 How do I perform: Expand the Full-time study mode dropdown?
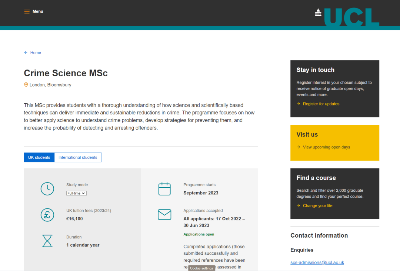tap(76, 193)
